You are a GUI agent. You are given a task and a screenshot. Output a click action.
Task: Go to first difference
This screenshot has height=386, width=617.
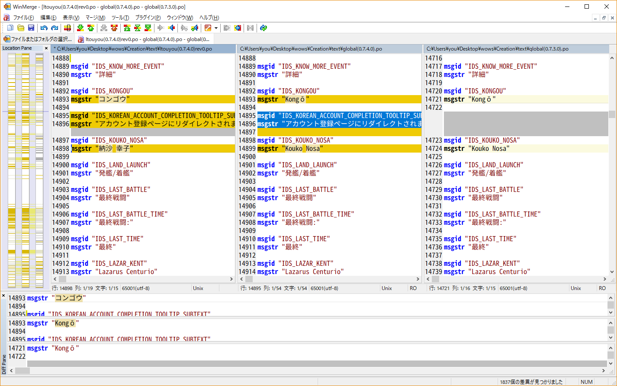[127, 28]
